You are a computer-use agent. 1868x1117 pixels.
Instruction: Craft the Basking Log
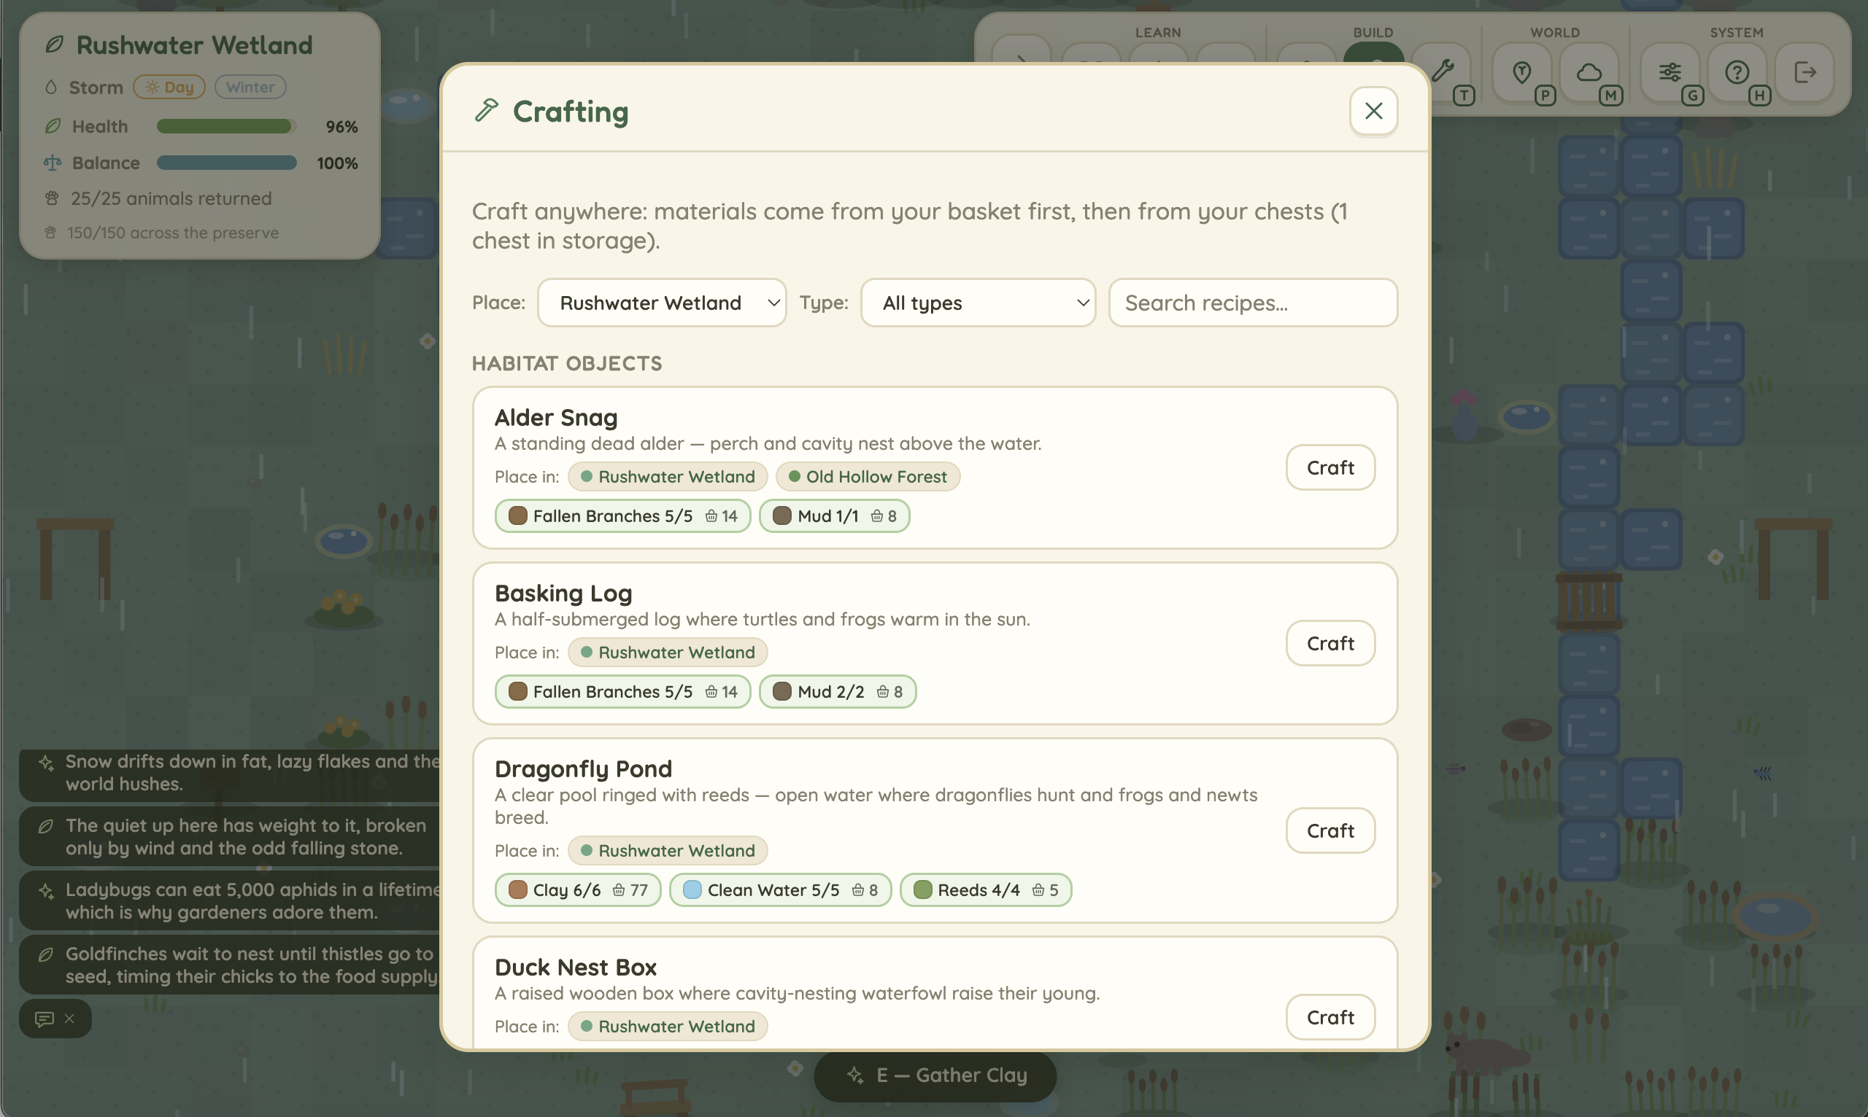point(1330,643)
